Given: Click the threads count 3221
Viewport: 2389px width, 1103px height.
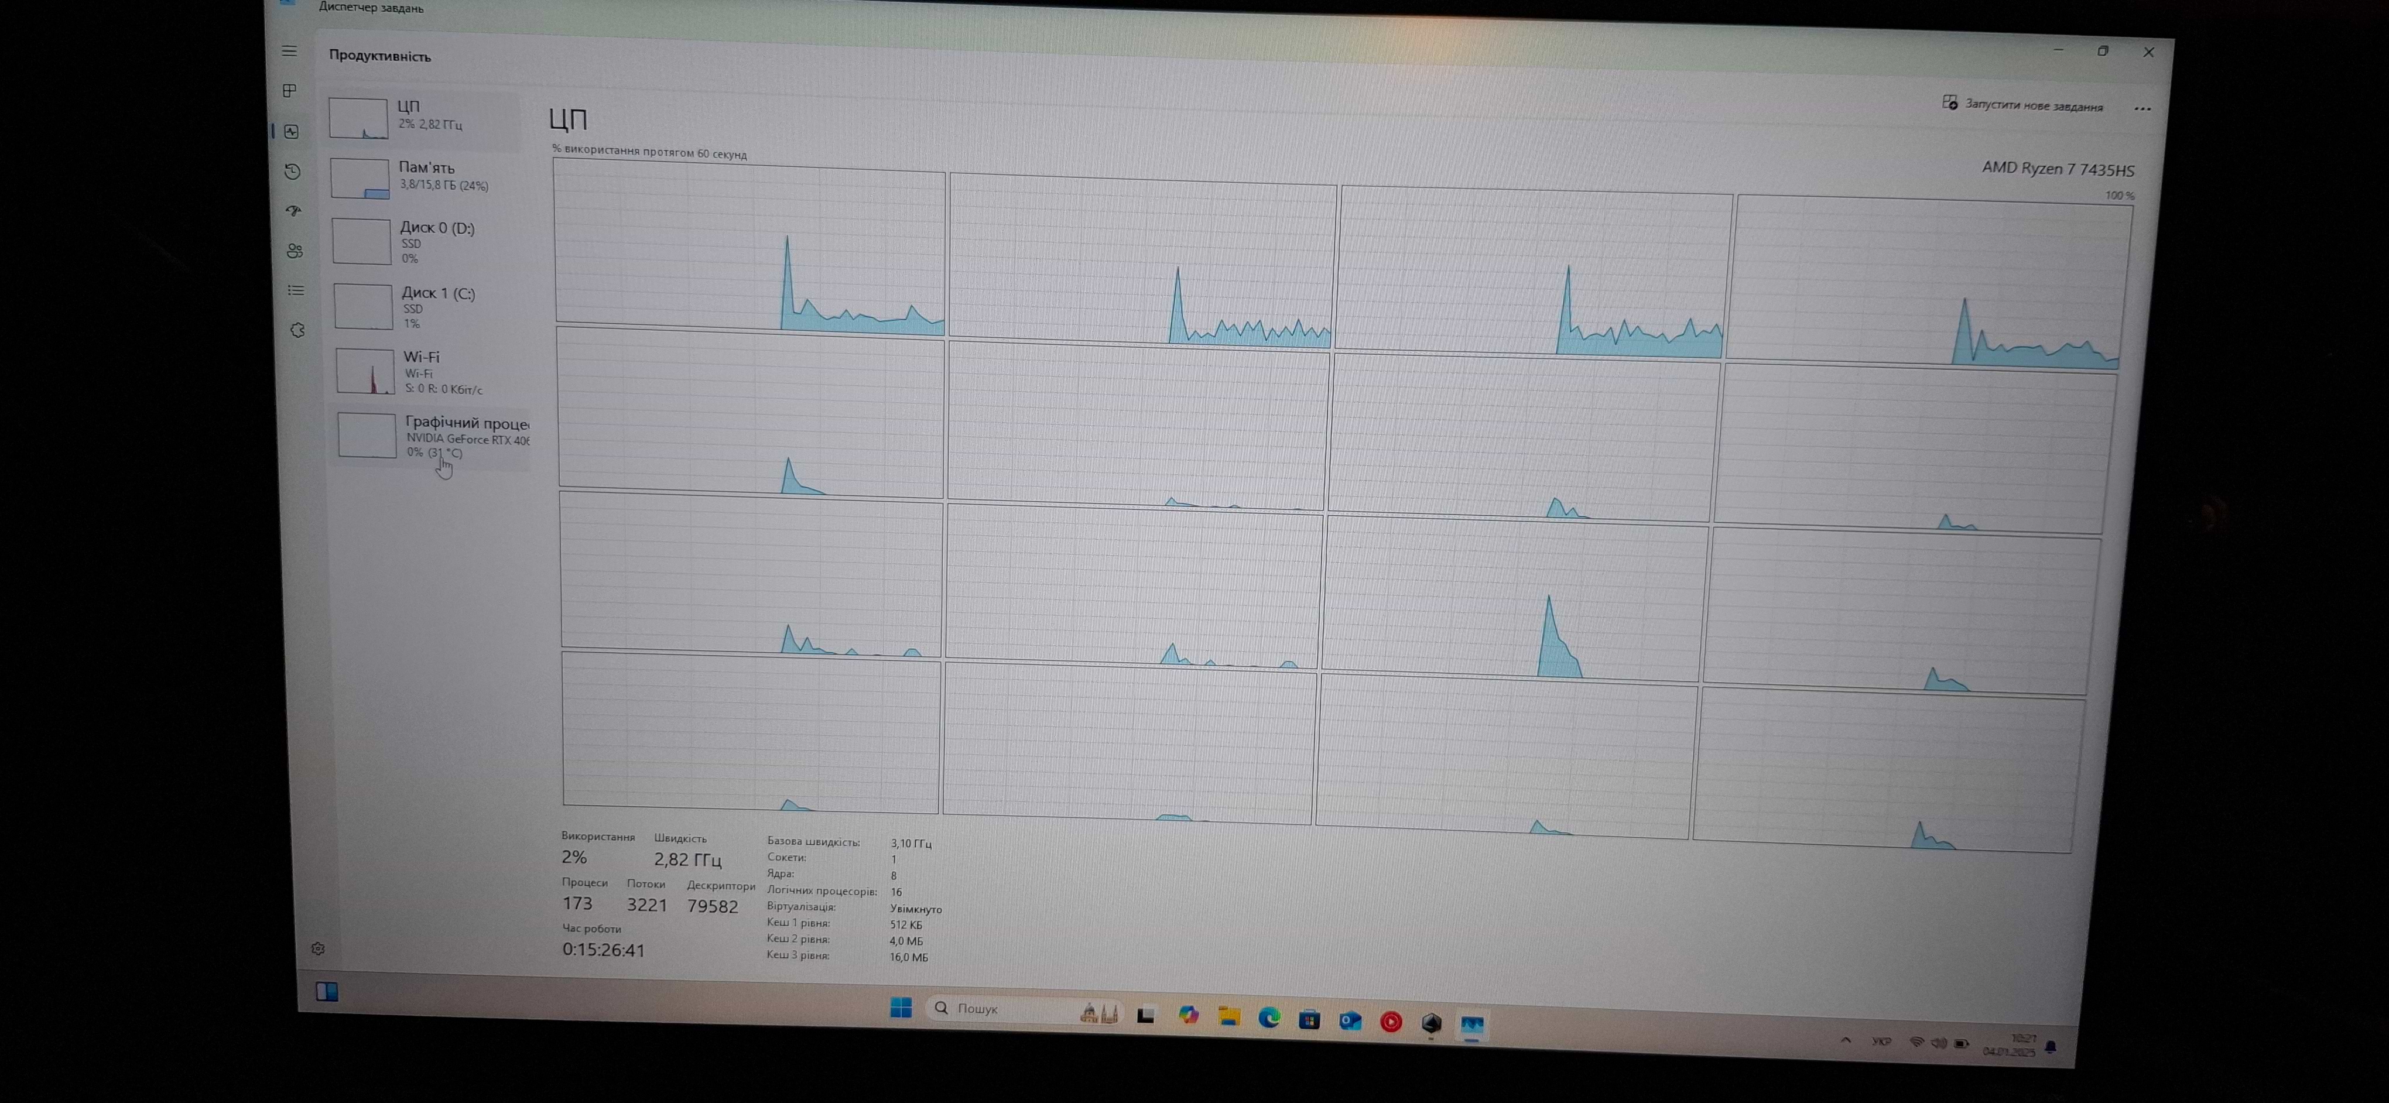Looking at the screenshot, I should 646,905.
